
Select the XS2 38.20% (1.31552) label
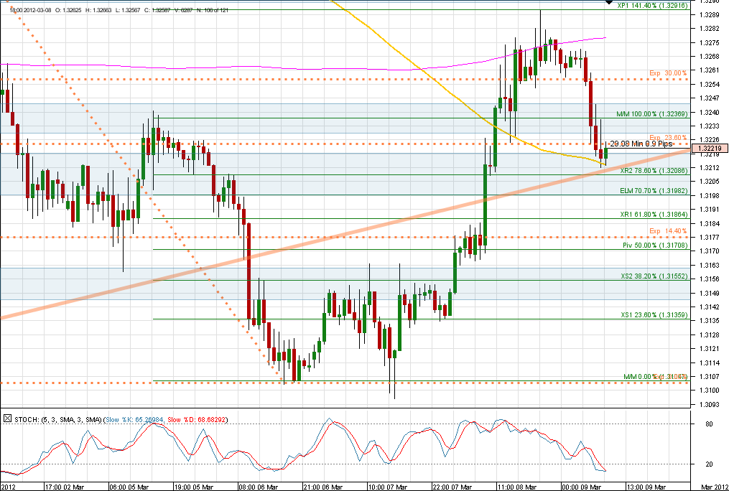point(654,276)
